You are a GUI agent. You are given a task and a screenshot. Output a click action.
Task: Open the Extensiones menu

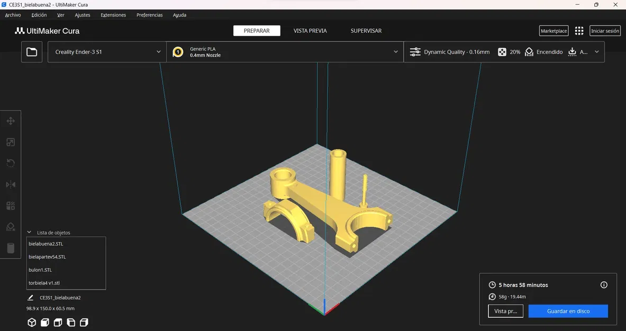point(113,15)
